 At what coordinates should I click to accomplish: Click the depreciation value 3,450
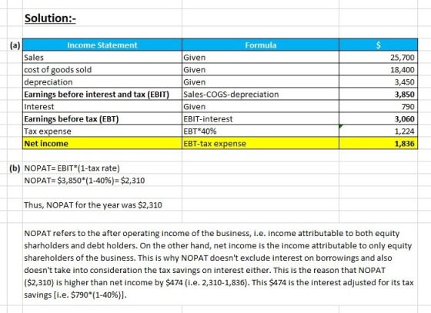pyautogui.click(x=378, y=82)
